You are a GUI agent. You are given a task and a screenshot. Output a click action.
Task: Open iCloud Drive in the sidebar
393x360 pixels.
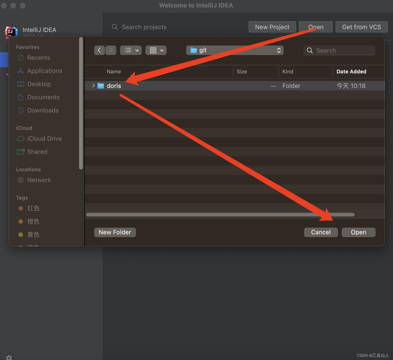[x=44, y=139]
